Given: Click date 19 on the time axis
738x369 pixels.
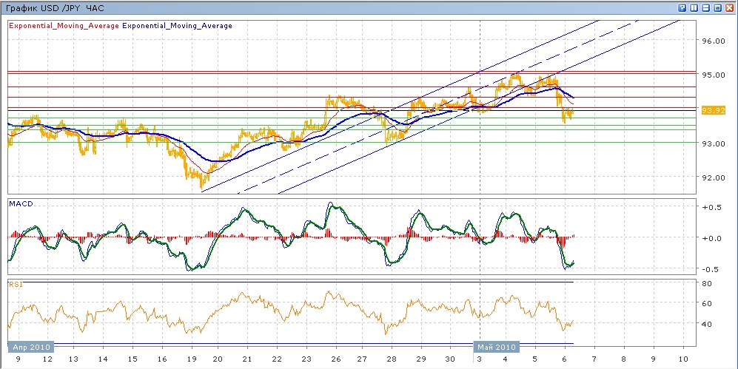Looking at the screenshot, I should 189,359.
